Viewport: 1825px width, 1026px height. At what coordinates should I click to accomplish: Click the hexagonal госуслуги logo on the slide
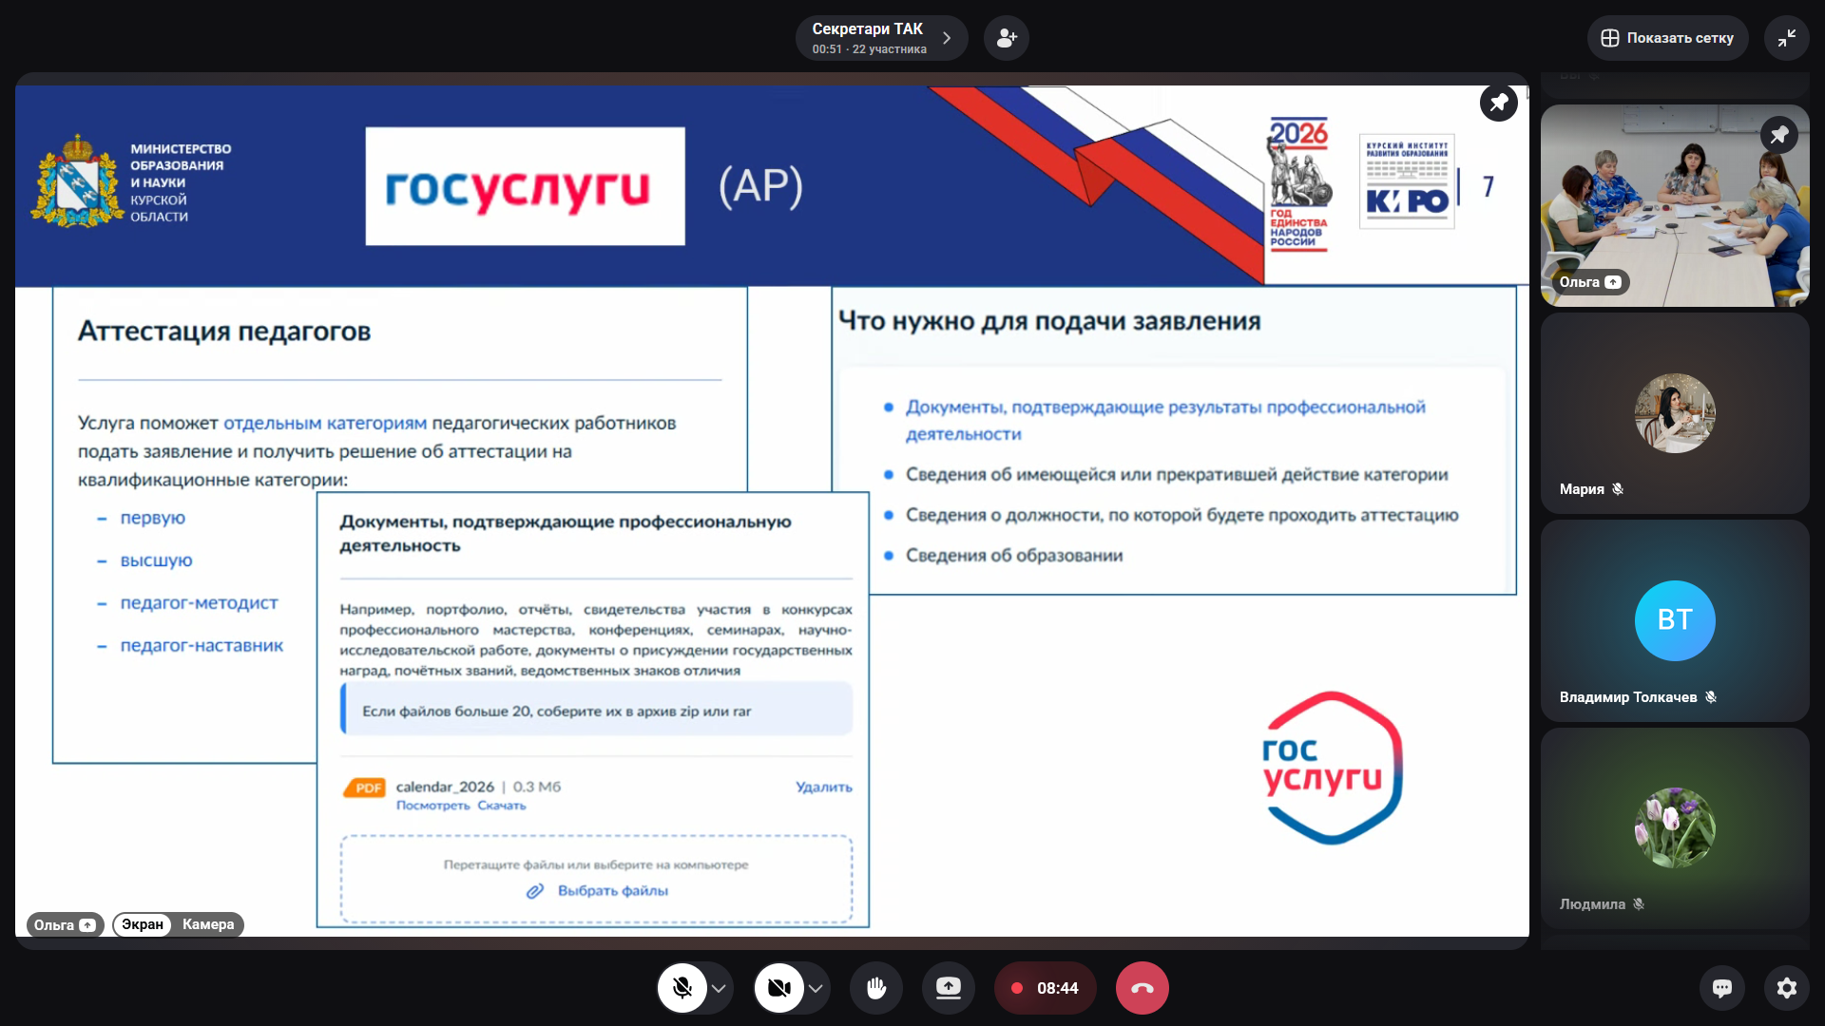1333,768
